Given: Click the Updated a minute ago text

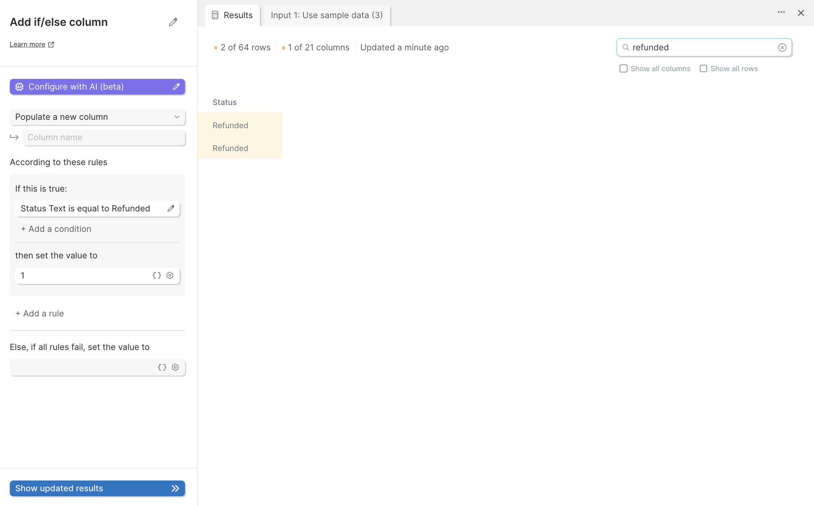Looking at the screenshot, I should pyautogui.click(x=404, y=47).
